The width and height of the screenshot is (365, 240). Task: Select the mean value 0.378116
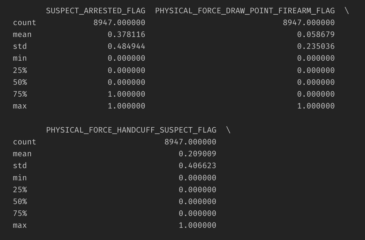[126, 35]
